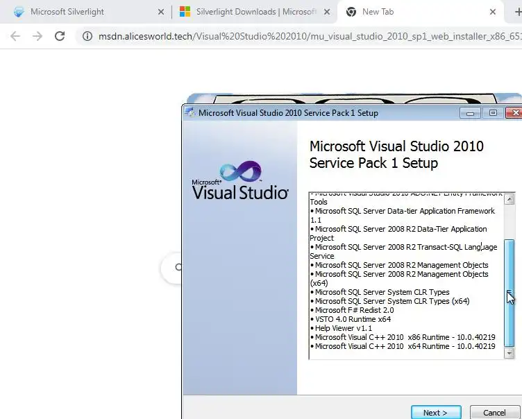
Task: Switch to the Microsoft Silverlight tab
Action: [x=87, y=12]
